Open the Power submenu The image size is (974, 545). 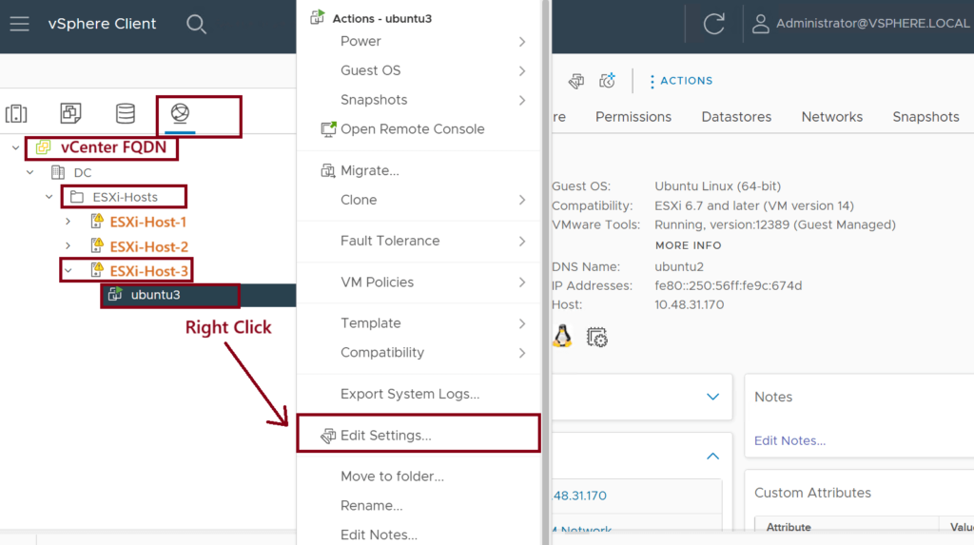tap(419, 42)
